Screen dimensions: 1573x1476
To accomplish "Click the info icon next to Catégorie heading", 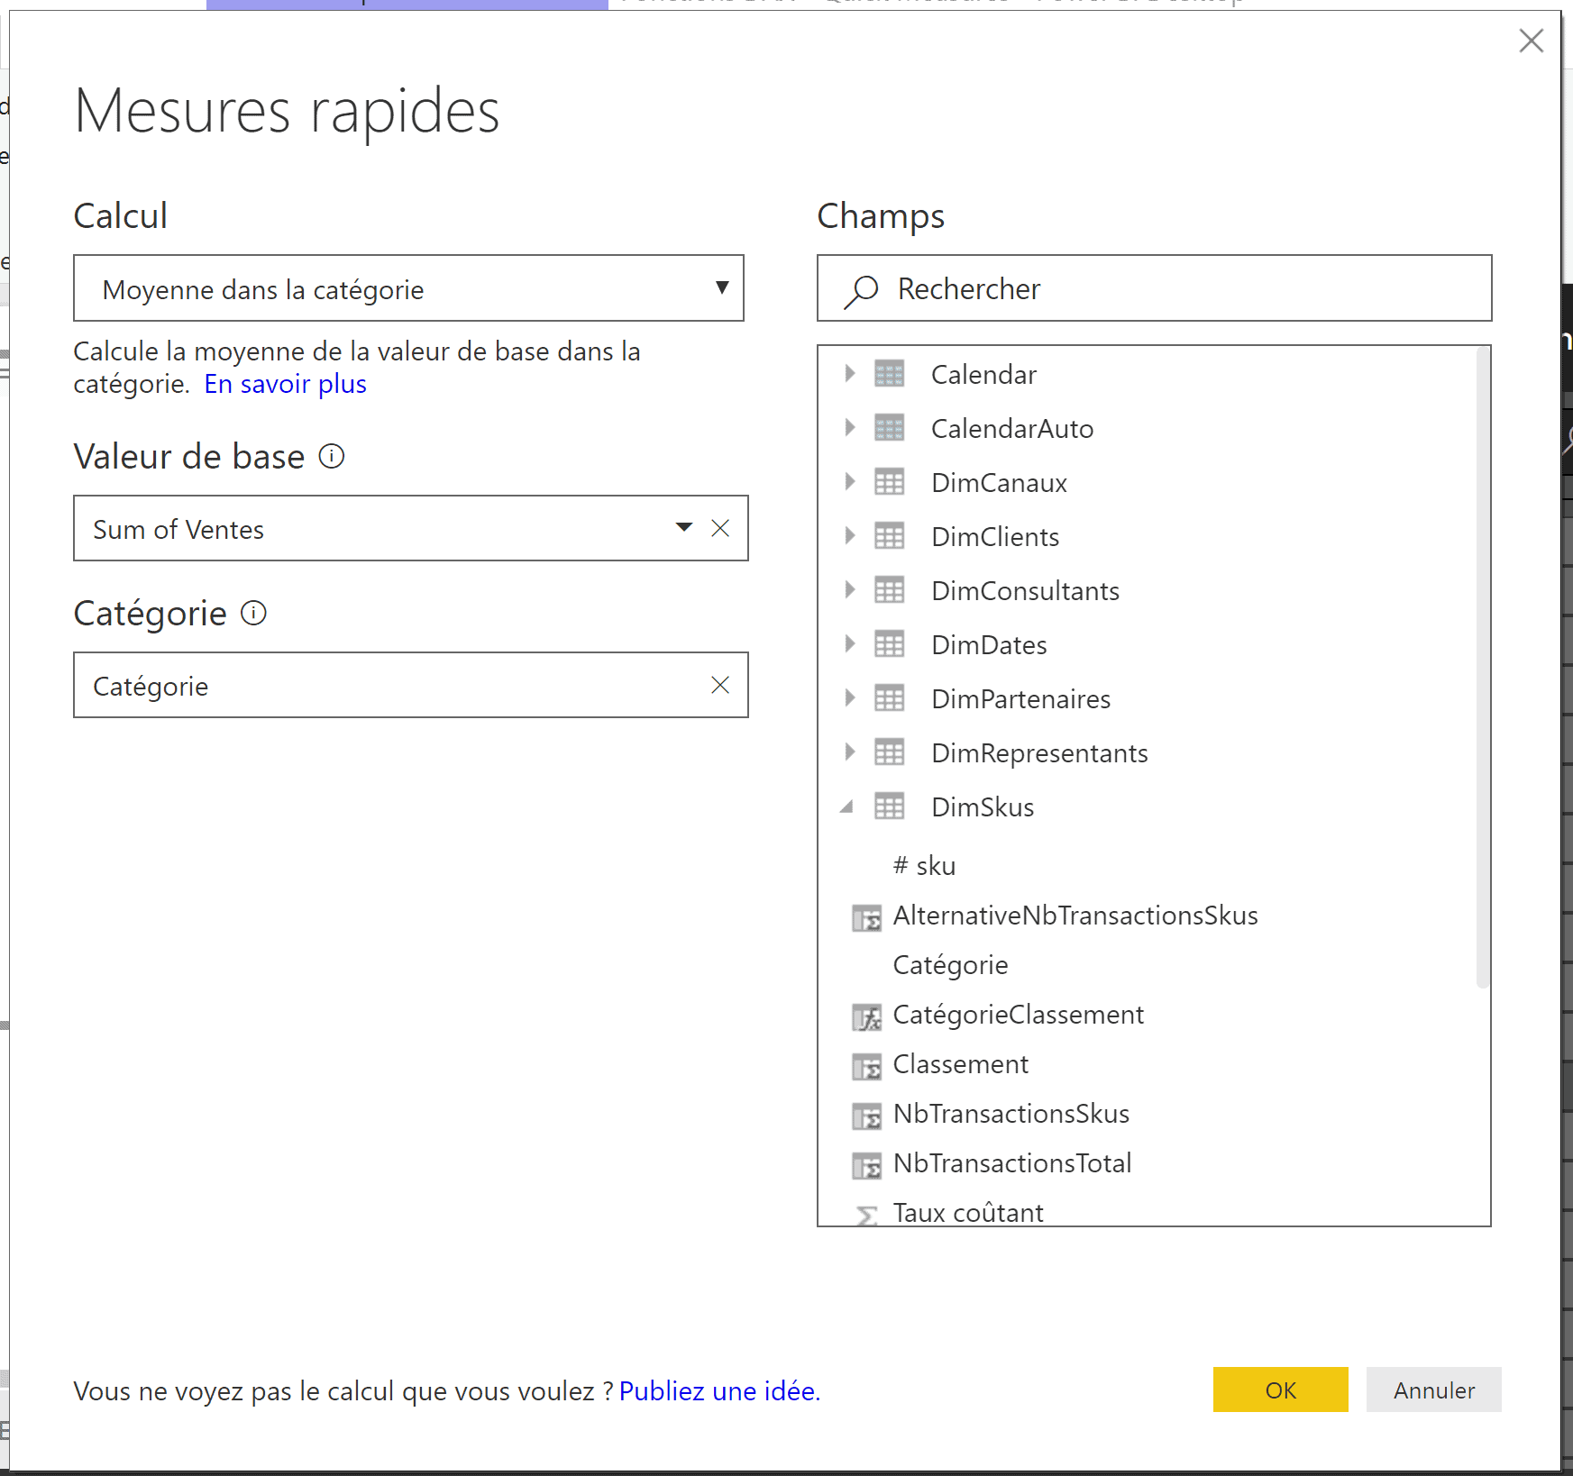I will pos(253,614).
